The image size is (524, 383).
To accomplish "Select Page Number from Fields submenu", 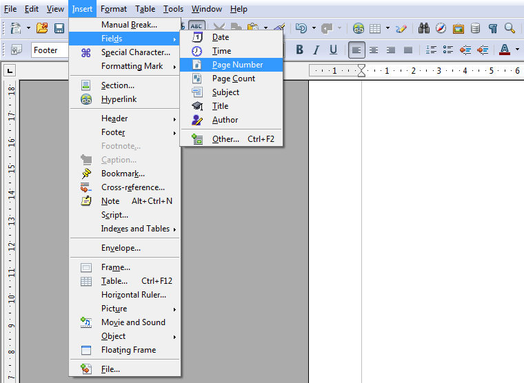I will point(237,65).
